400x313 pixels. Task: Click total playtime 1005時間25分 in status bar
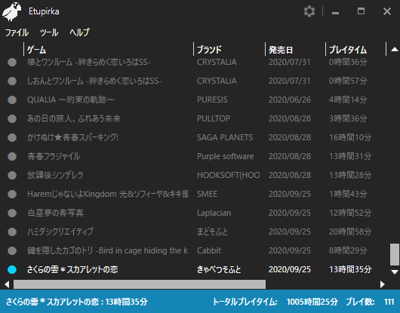312,302
